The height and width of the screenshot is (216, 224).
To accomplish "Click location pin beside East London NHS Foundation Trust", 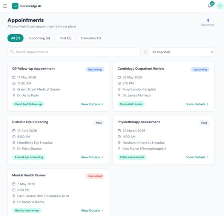I will click(x=14, y=196).
